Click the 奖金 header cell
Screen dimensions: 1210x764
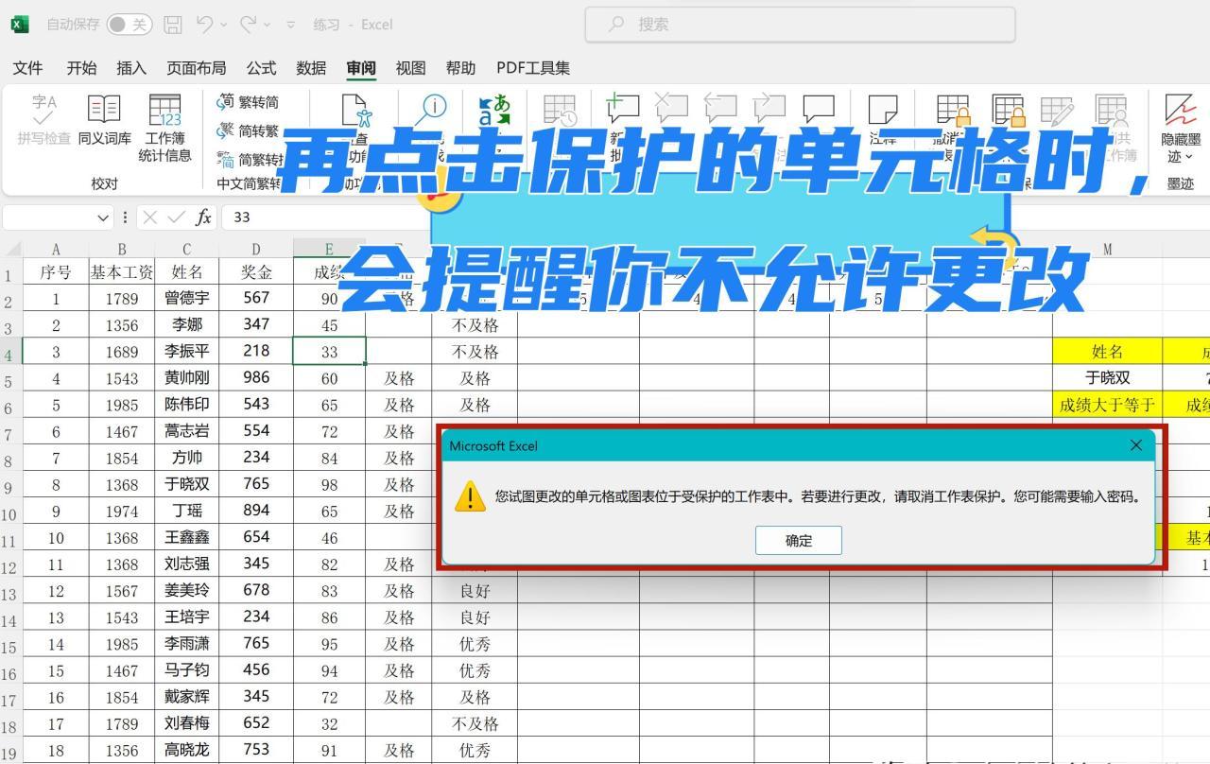256,272
